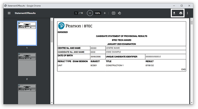Image resolution: width=198 pixels, height=109 pixels.
Task: Click the Zoom out minus button
Action: click(x=90, y=13)
